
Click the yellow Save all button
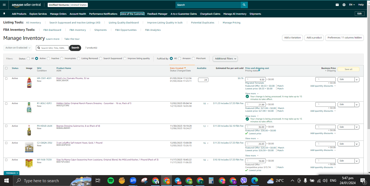pos(349,69)
